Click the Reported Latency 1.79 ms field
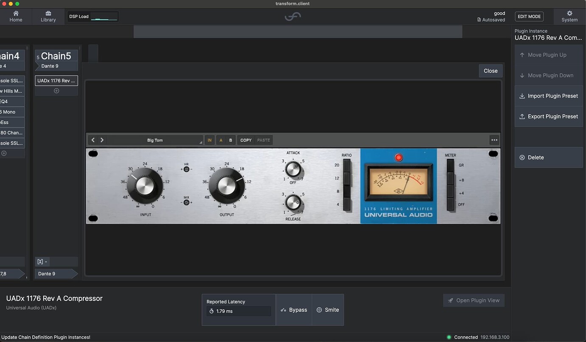This screenshot has width=586, height=342. [x=239, y=311]
